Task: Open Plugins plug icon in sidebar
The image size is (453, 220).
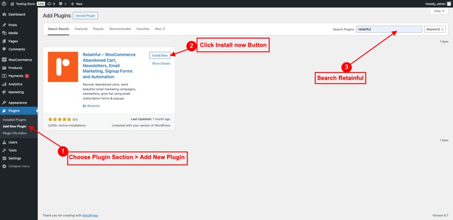Action: click(x=4, y=111)
